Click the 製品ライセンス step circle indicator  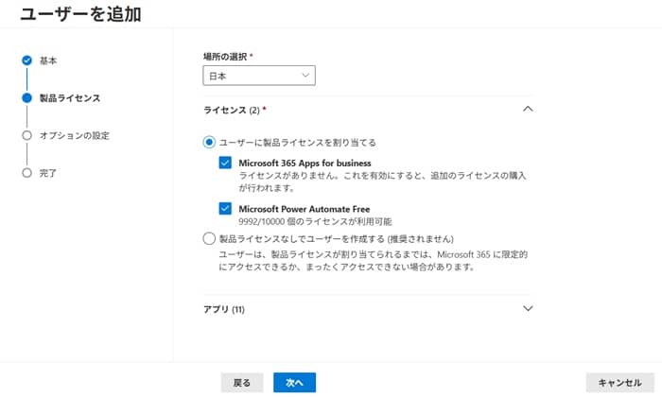26,97
